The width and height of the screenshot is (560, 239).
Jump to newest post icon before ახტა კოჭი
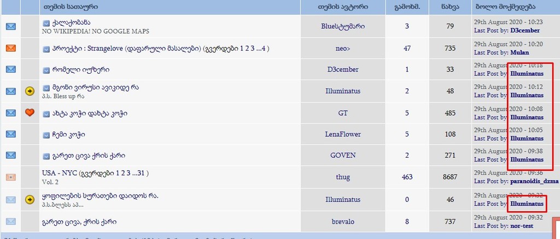point(46,114)
